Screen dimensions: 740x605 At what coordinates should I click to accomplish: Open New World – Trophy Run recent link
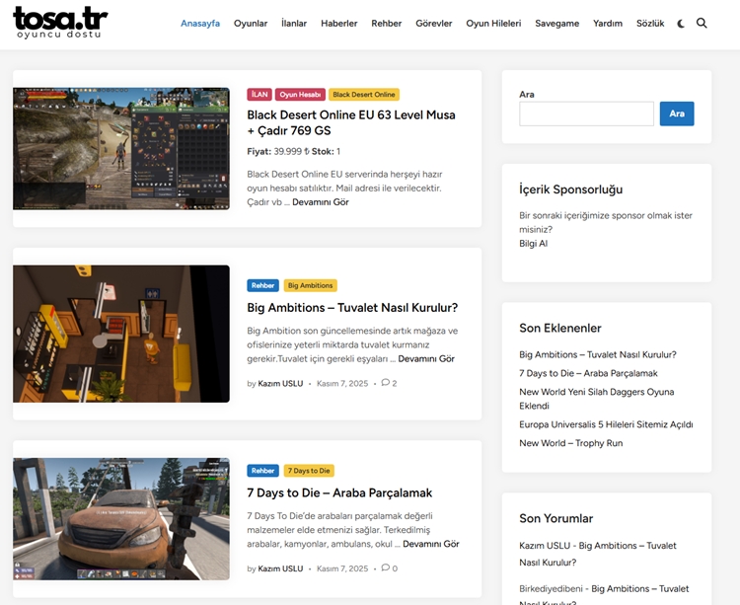pos(570,443)
